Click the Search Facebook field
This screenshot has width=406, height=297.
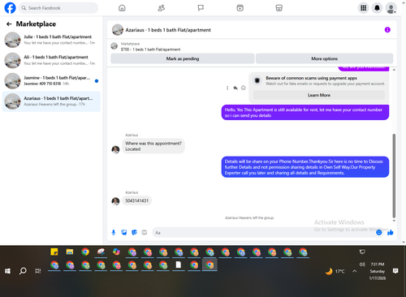tap(58, 8)
